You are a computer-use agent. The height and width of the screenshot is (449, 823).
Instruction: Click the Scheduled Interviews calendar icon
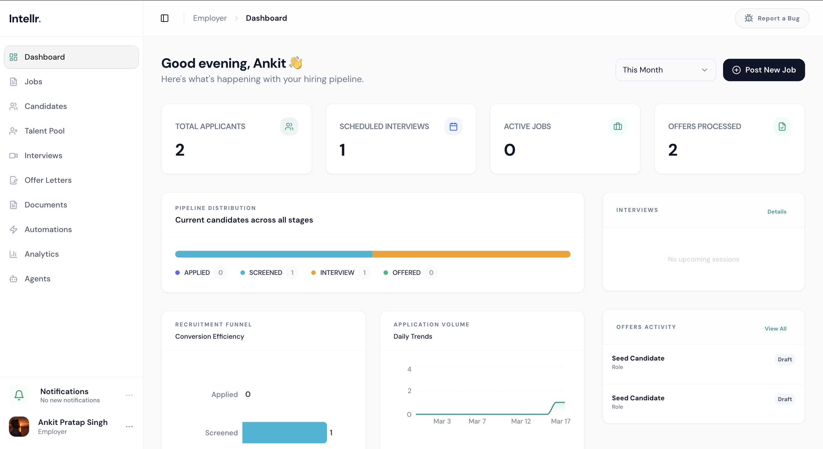coord(453,127)
